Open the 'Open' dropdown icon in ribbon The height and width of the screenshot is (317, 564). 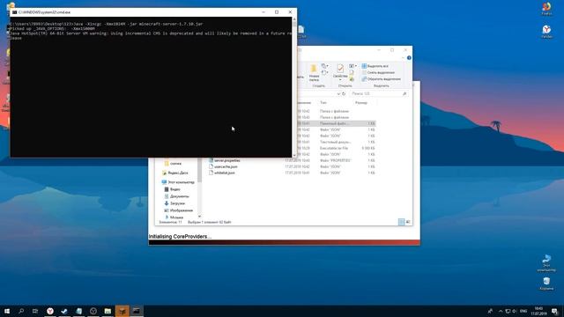click(x=352, y=66)
